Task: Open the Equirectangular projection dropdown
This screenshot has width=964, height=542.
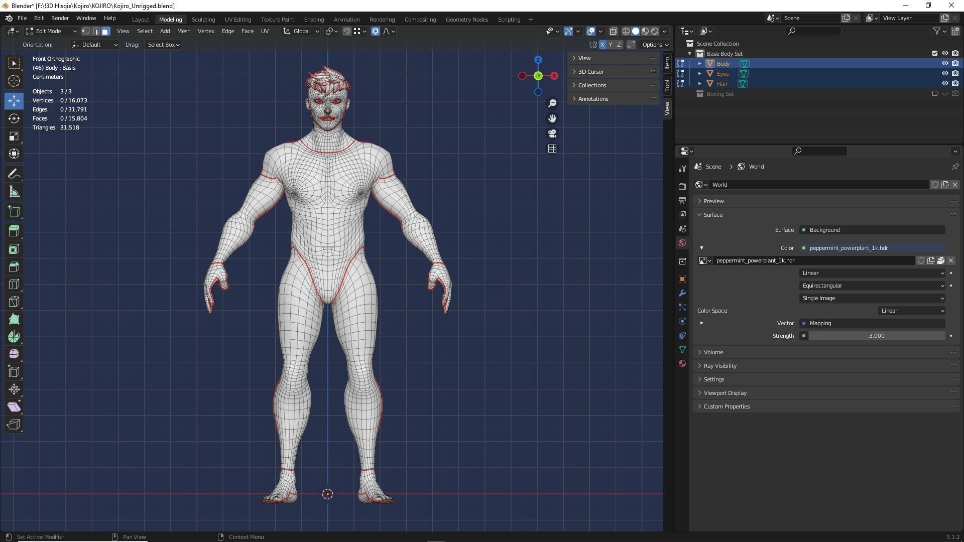Action: click(x=872, y=286)
